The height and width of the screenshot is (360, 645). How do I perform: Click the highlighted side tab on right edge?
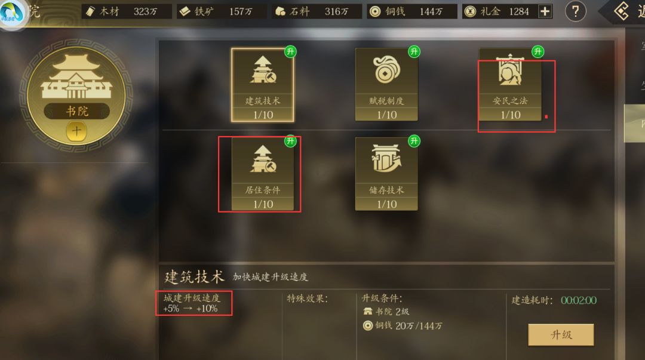click(x=635, y=124)
